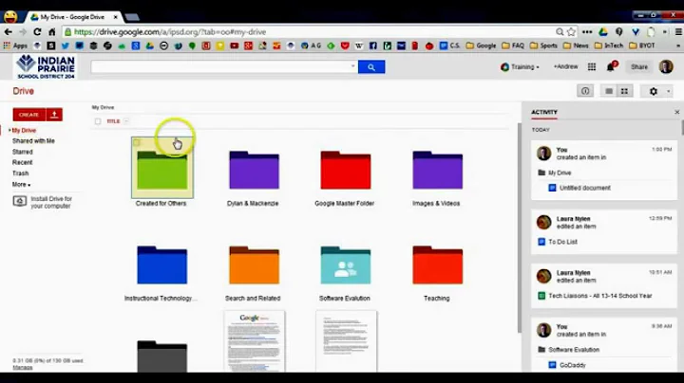Open the notifications bell
Image resolution: width=684 pixels, height=383 pixels.
(x=611, y=66)
